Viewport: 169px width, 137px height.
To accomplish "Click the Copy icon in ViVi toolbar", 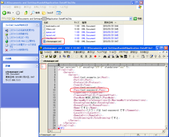I will coord(64,56).
